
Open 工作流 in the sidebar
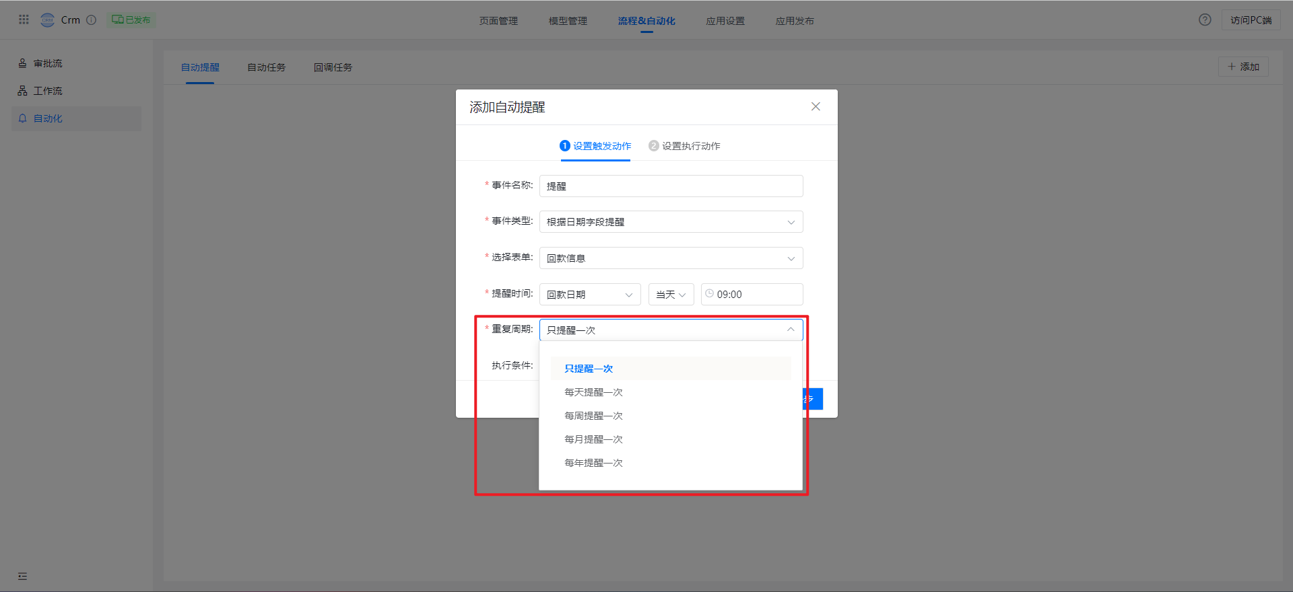(76, 91)
